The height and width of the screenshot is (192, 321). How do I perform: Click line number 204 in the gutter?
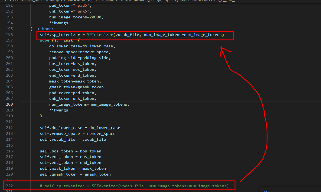[9, 81]
